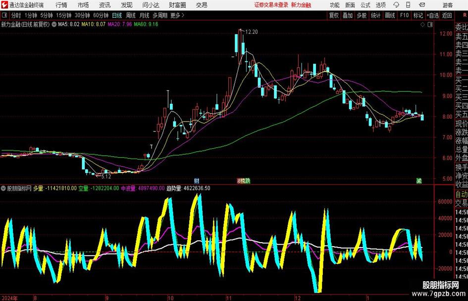Click the 证券交易未登录 login link
The image size is (468, 301).
pos(271,5)
